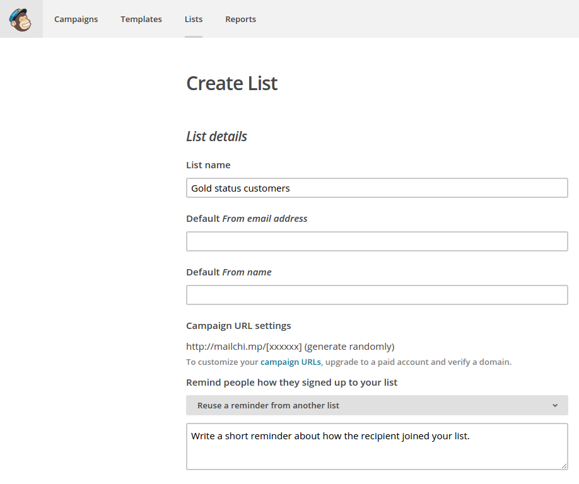Click the Mailchimp monkey logo
The height and width of the screenshot is (484, 579).
pyautogui.click(x=21, y=19)
